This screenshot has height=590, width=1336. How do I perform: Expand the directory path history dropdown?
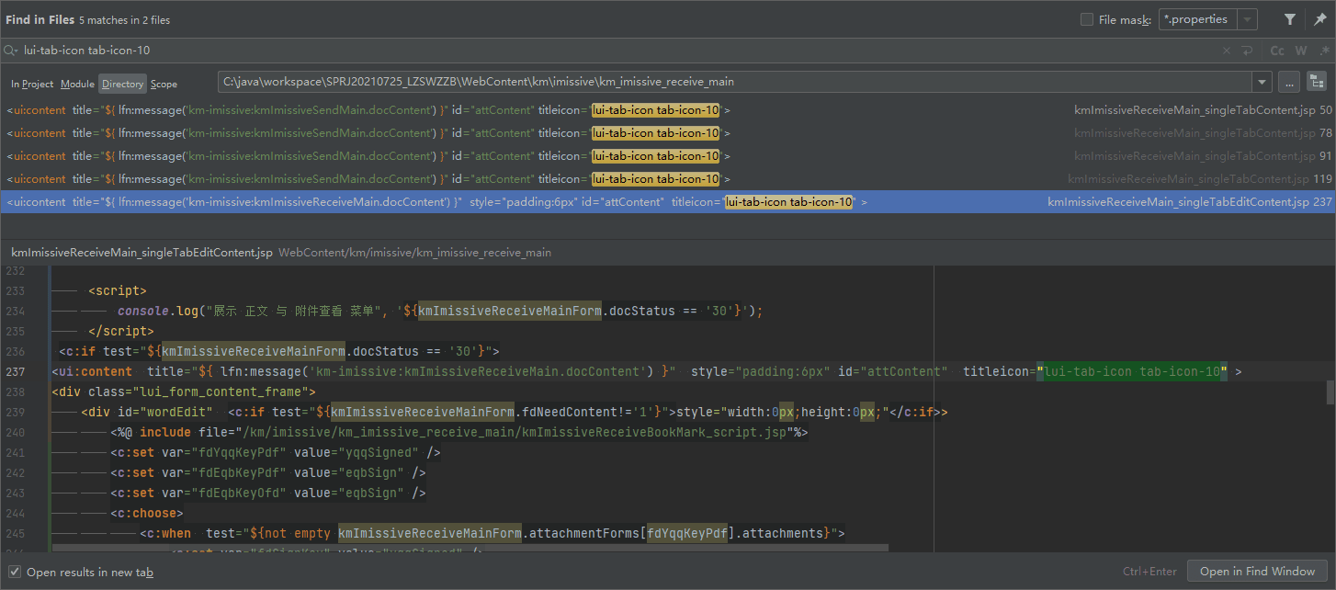coord(1262,82)
